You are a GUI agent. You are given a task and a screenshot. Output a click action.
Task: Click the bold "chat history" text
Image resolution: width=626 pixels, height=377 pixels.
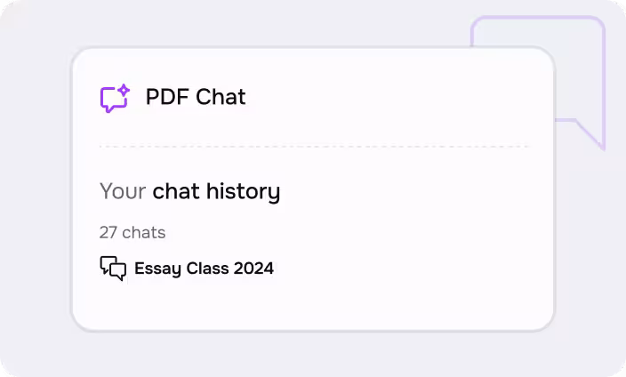point(216,191)
